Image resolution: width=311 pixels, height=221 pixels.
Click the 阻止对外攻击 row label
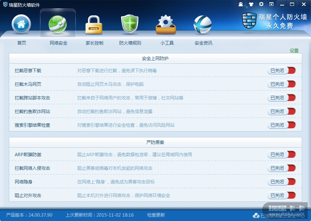28,195
